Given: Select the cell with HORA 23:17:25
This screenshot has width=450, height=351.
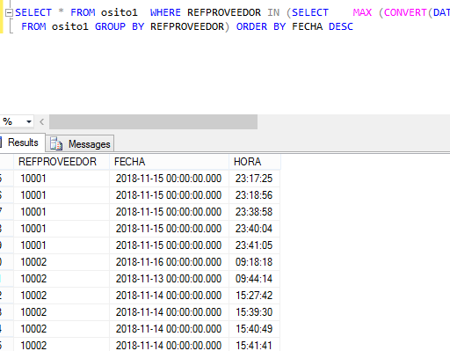Looking at the screenshot, I should pos(255,179).
